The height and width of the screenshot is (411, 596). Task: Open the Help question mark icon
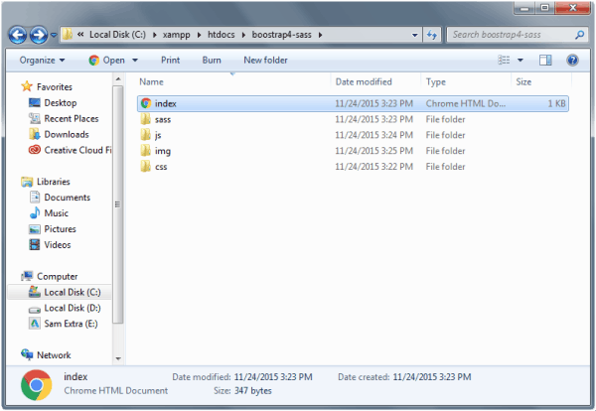click(572, 60)
